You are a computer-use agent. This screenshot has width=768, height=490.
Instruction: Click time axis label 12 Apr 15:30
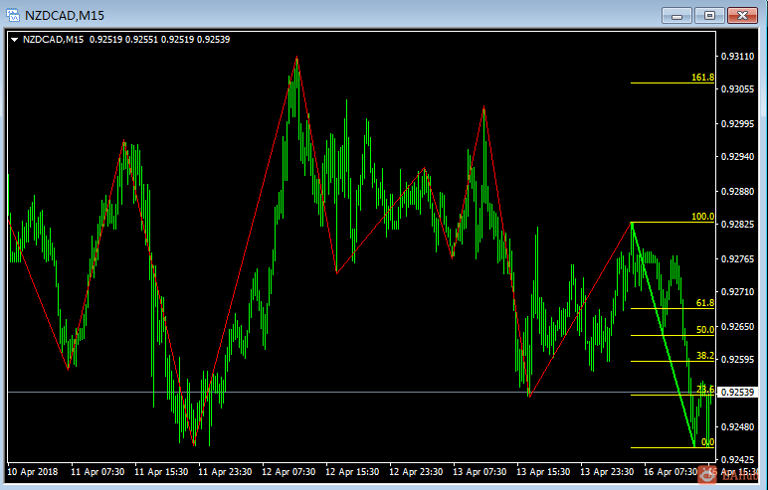pyautogui.click(x=352, y=472)
